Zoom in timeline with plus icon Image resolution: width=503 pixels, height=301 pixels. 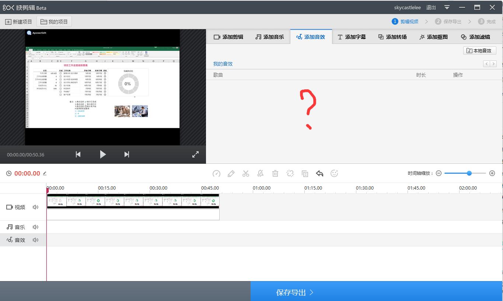pyautogui.click(x=492, y=173)
